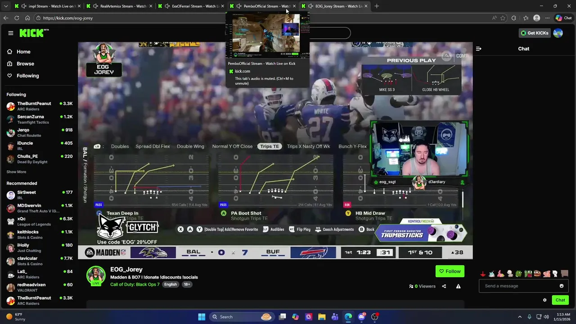
Task: Insert the red down-arrow emote
Action: pyautogui.click(x=483, y=274)
